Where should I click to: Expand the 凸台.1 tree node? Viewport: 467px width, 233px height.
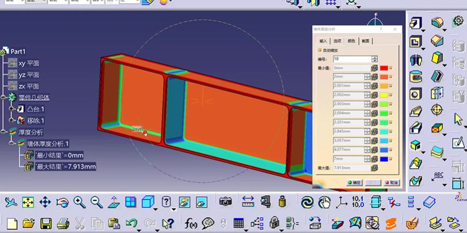(11, 109)
